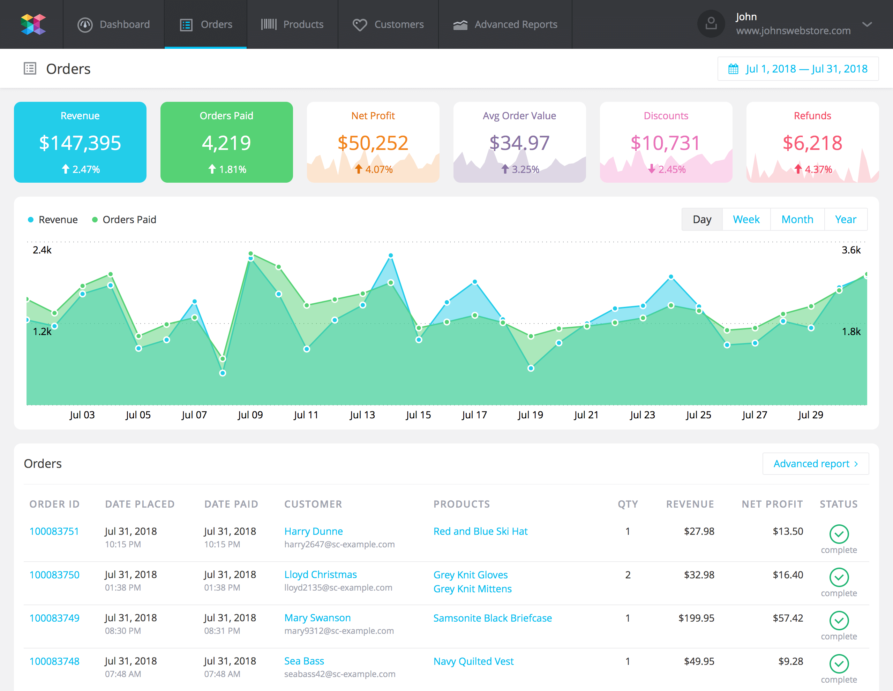Click the www.johnswebstore.com store URL

(x=793, y=31)
